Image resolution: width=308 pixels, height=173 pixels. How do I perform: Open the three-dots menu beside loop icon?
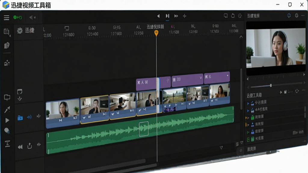point(303,90)
